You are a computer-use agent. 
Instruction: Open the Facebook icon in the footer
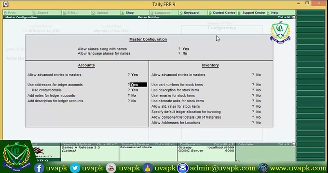pos(39,168)
